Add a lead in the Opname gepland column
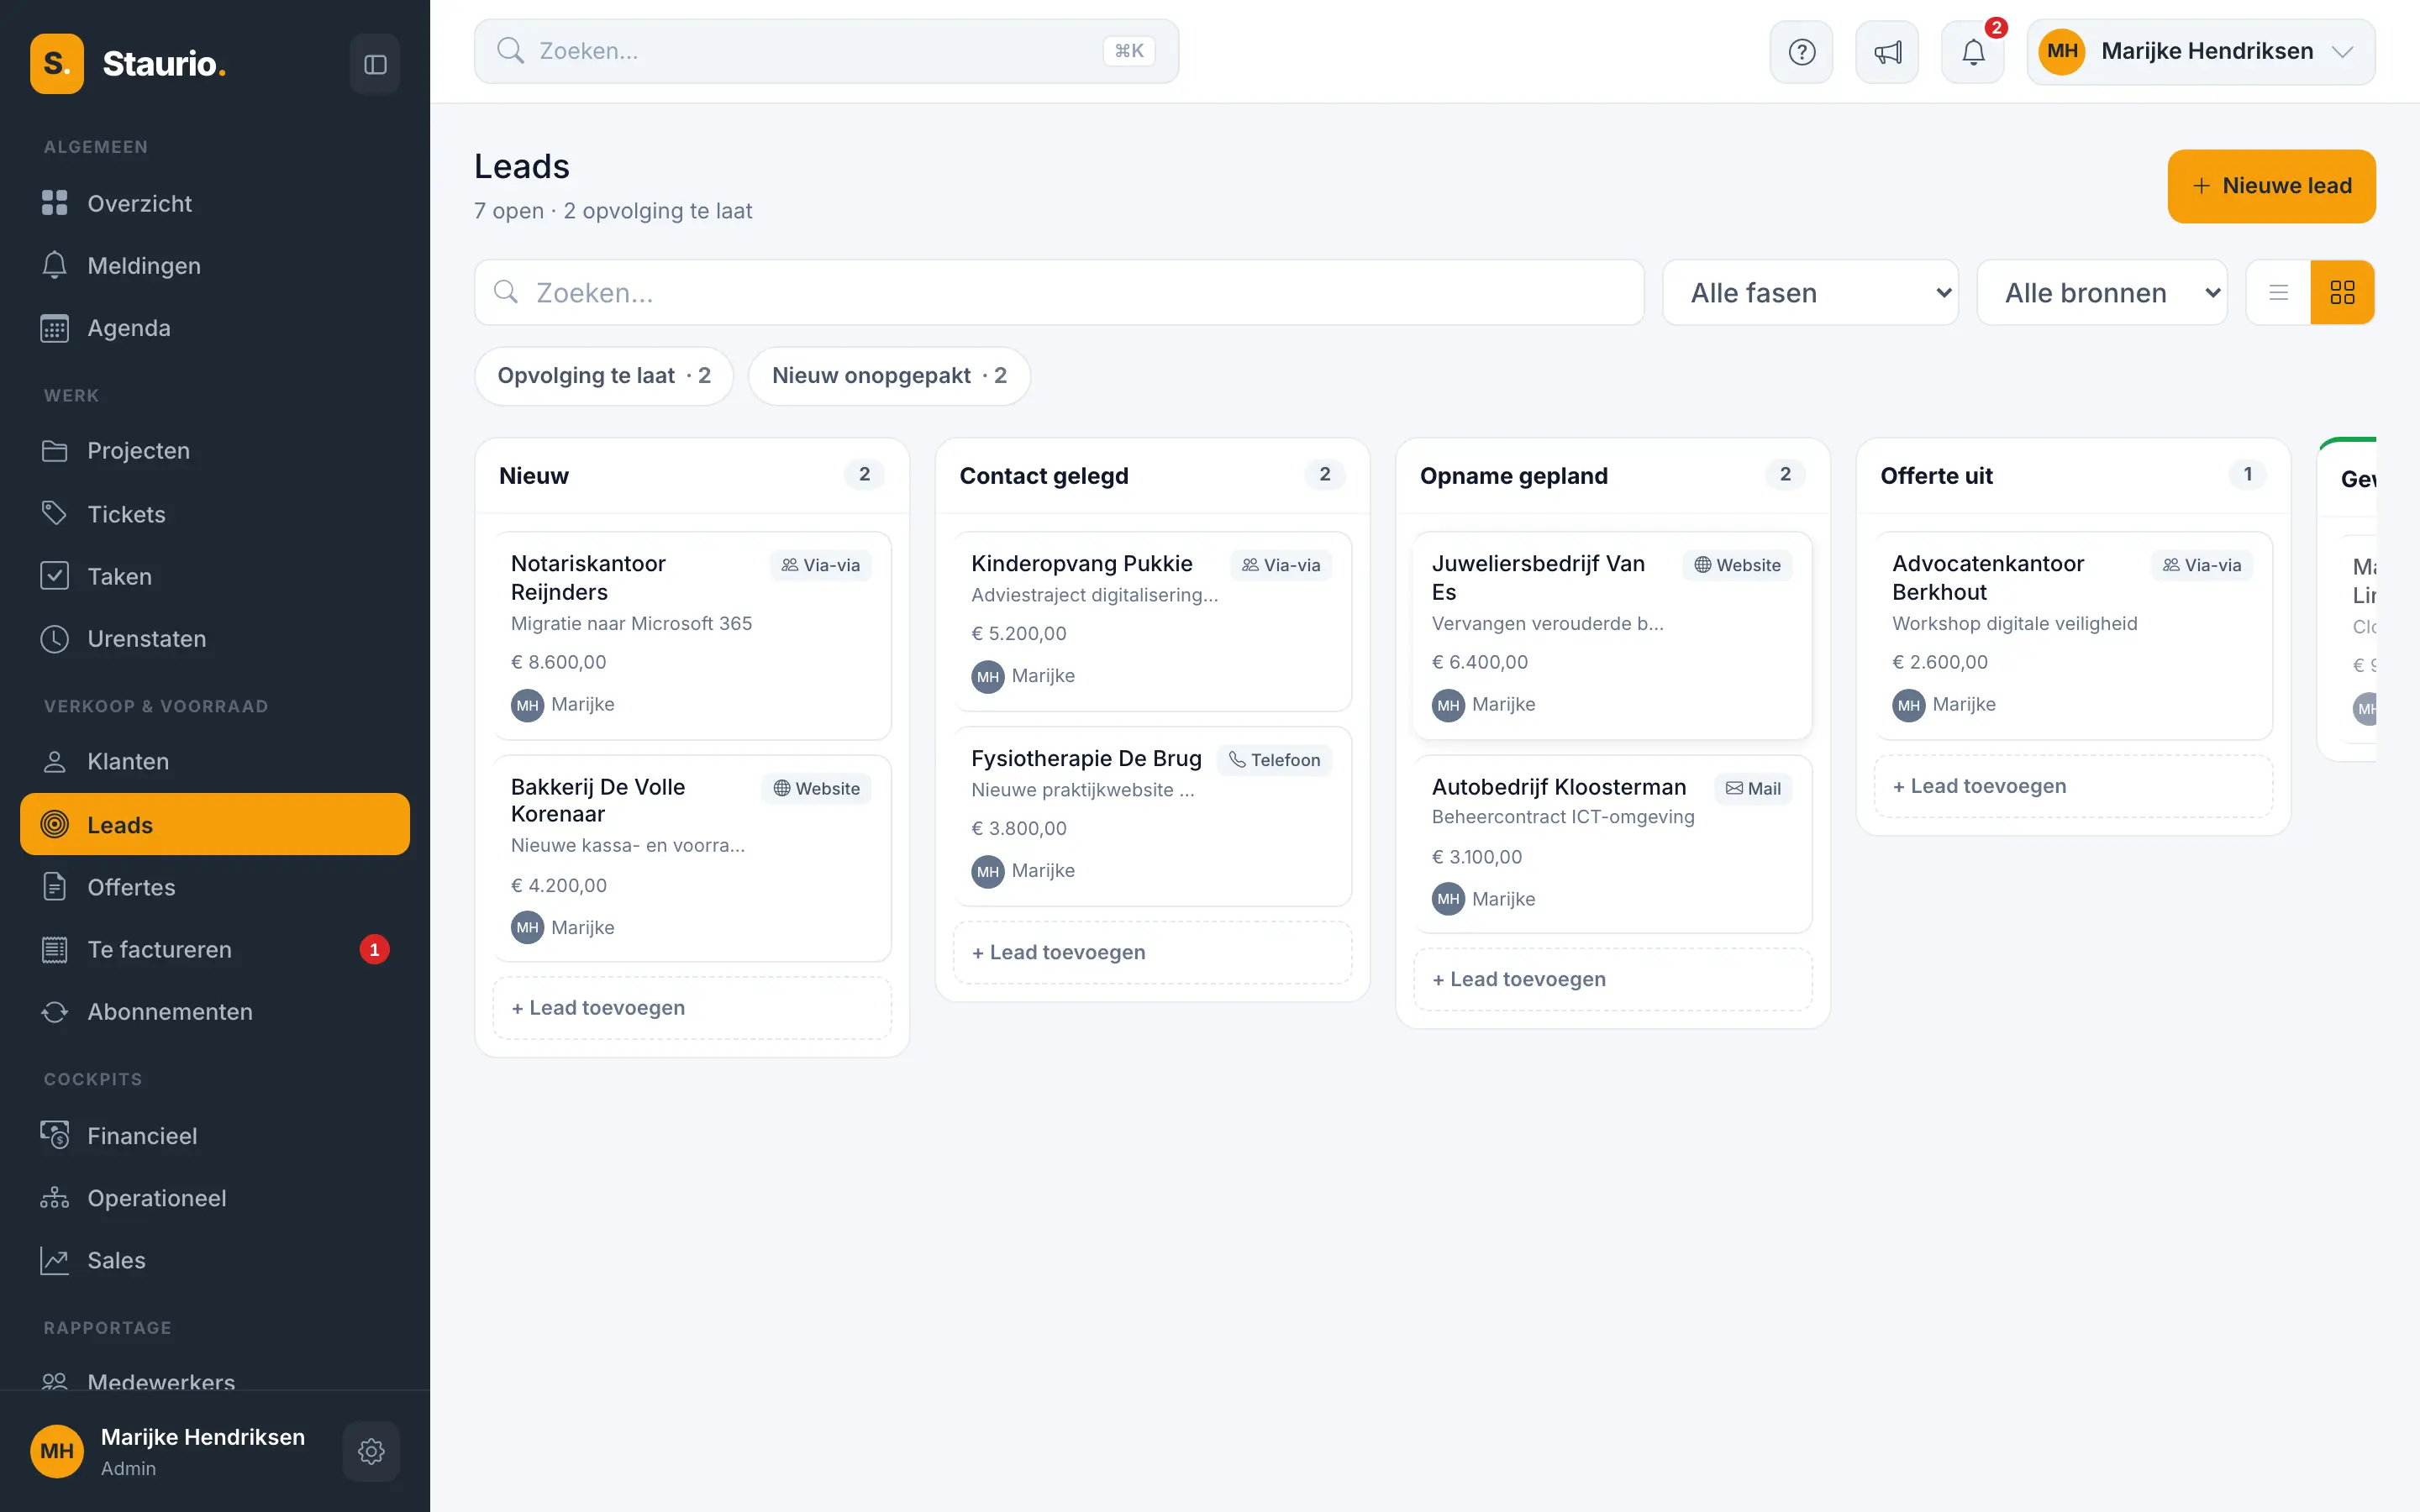The image size is (2420, 1512). click(x=1612, y=980)
